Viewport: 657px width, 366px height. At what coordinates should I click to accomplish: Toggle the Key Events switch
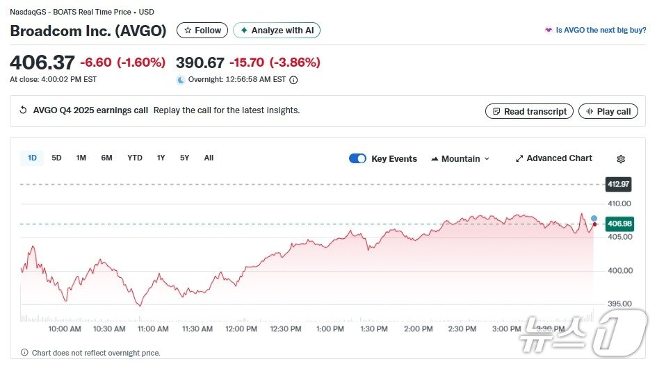coord(357,158)
